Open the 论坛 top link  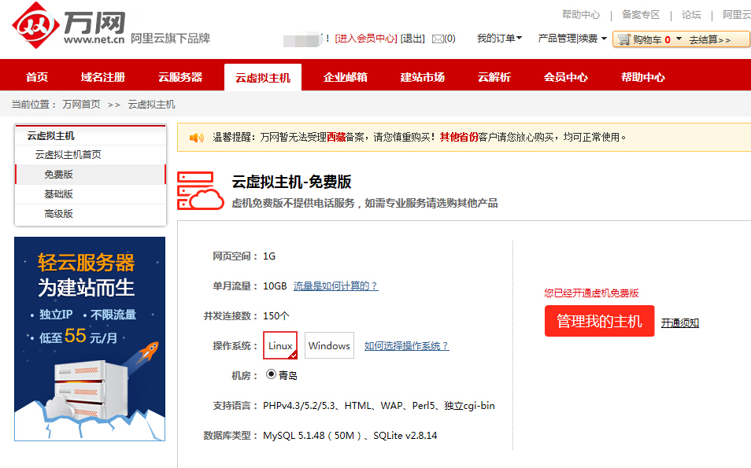tap(691, 15)
